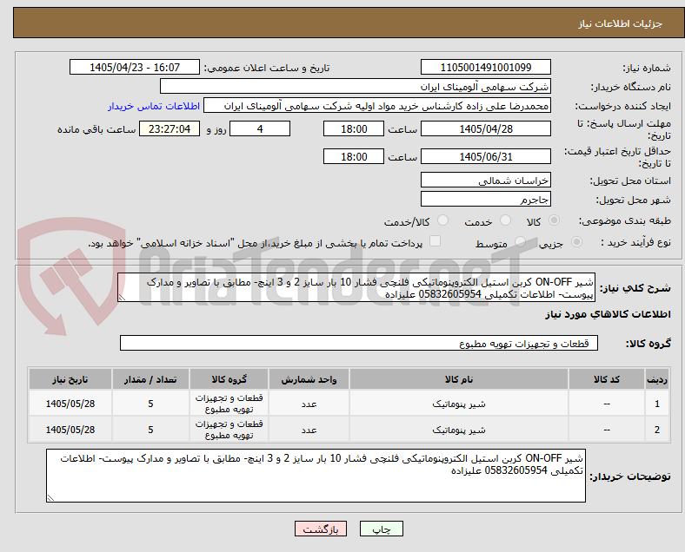Screen dimensions: 685x552
Task: Click the گروه کالا field قطعات و تجهیزات تهویه مطبوع
Action: click(359, 343)
